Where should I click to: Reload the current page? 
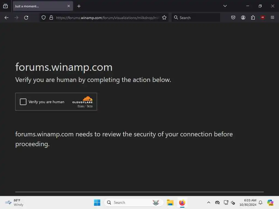coord(26,18)
